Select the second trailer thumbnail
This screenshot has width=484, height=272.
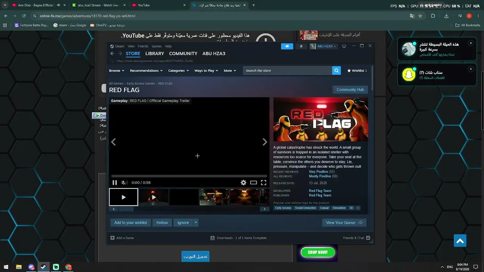pyautogui.click(x=154, y=197)
